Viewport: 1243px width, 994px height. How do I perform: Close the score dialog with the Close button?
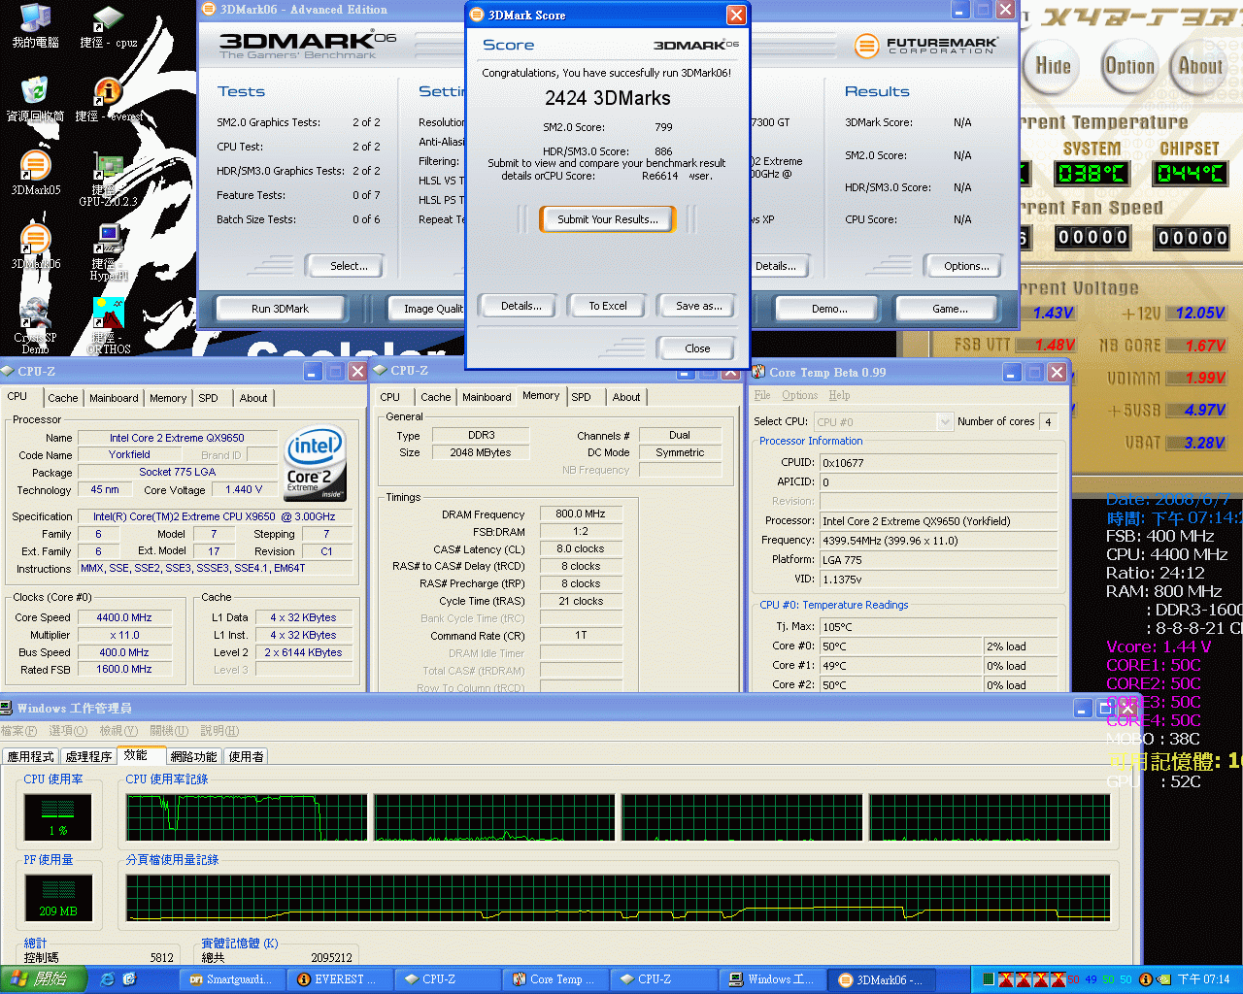pos(697,348)
